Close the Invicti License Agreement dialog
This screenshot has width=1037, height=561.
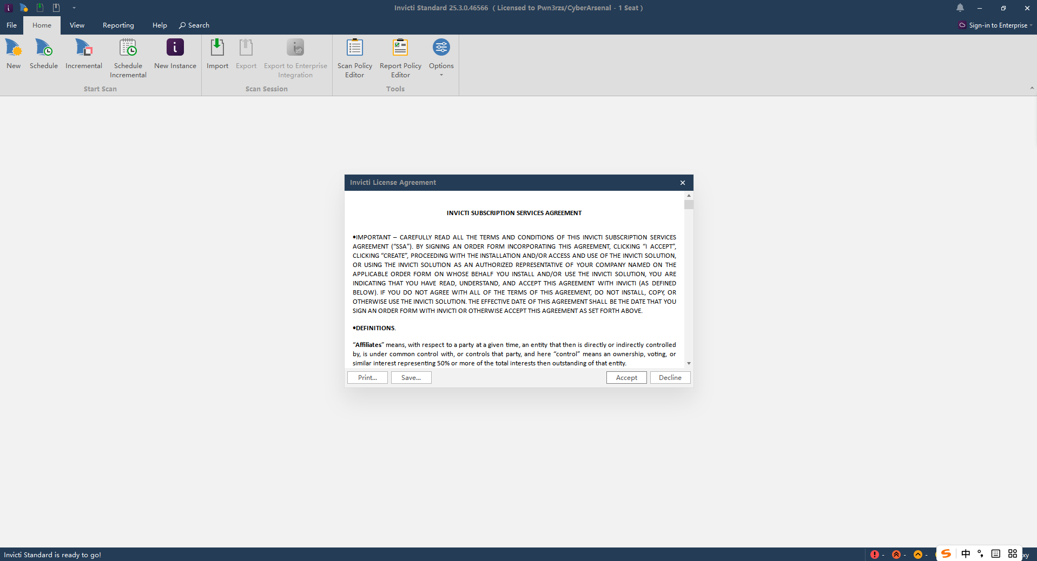point(683,183)
